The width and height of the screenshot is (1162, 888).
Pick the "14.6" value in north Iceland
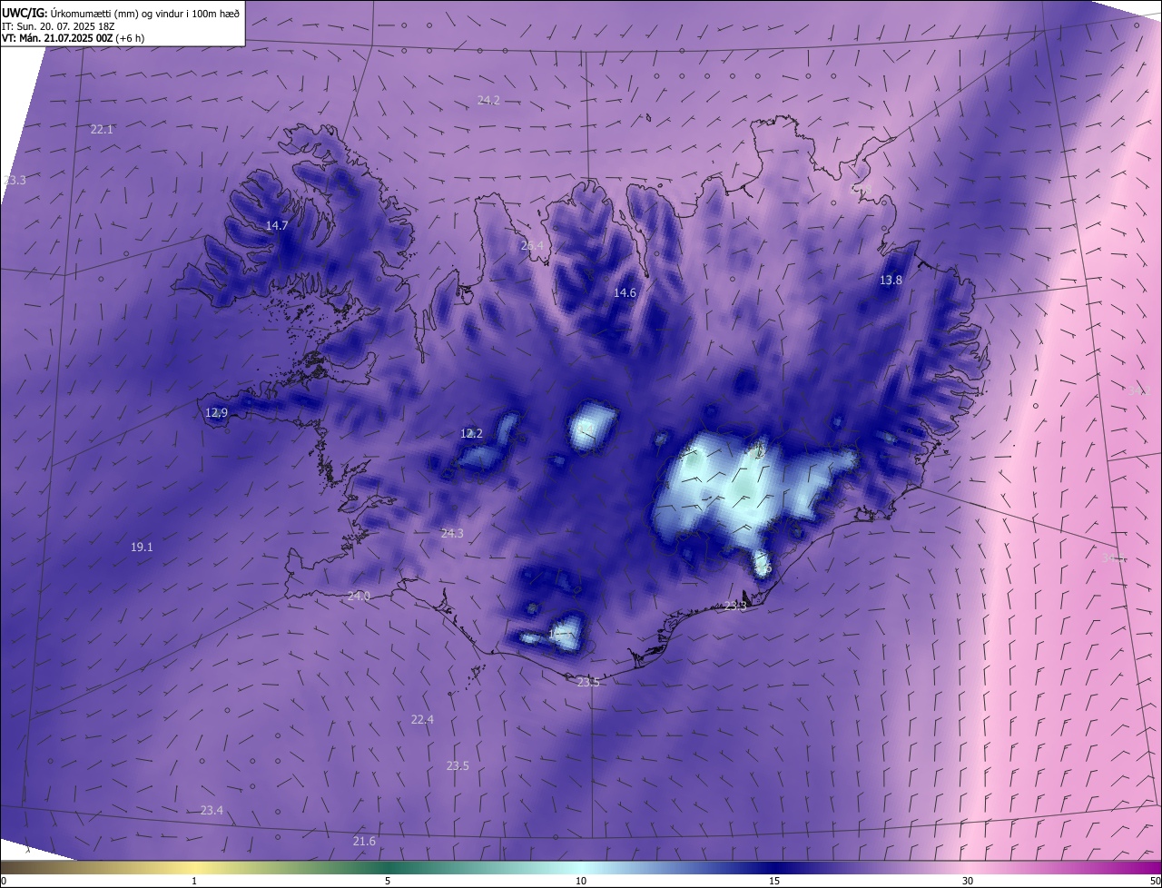(625, 292)
